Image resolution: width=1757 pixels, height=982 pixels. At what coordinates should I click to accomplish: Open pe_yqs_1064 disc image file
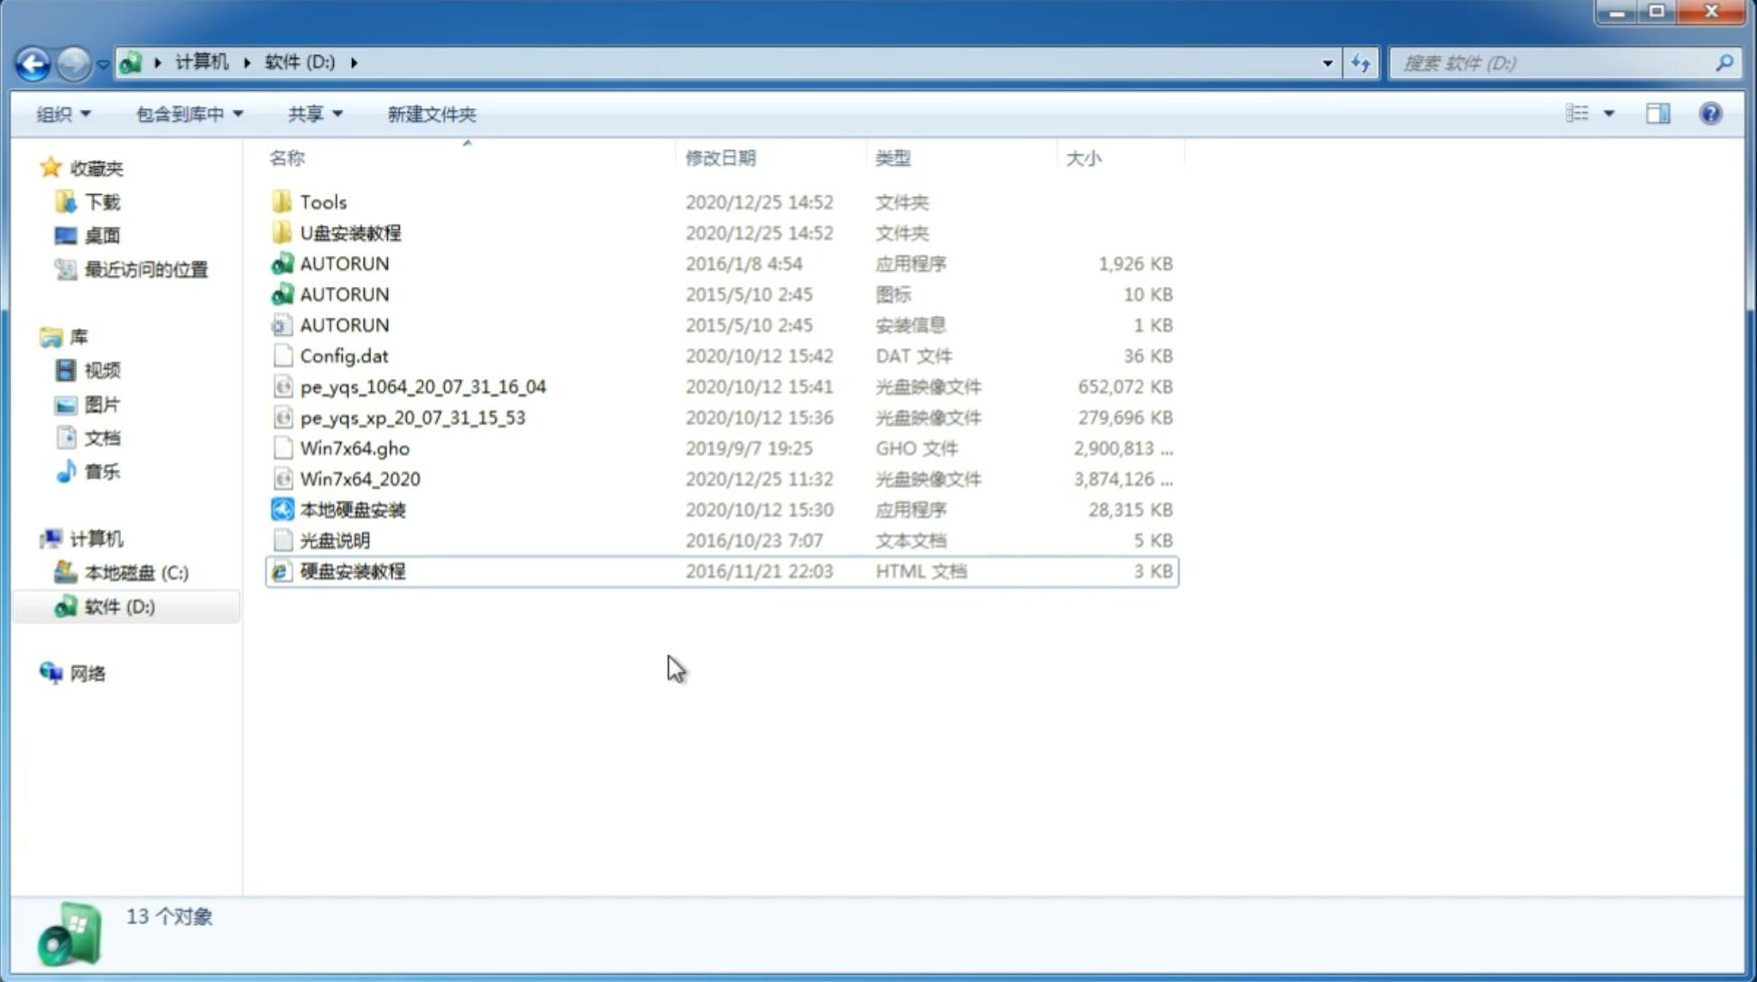coord(422,384)
